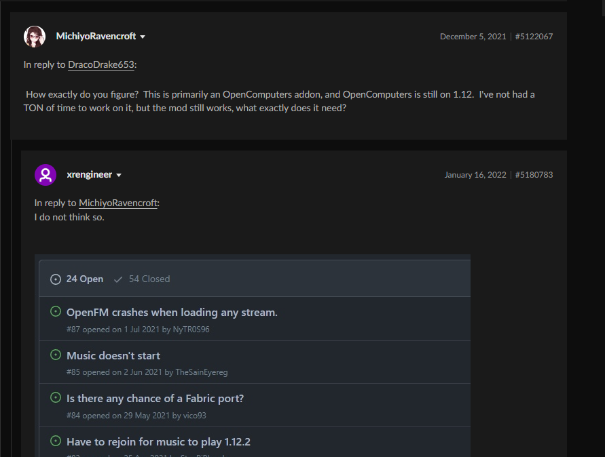Open issue 'OpenFM crashes when loading any stream.'
This screenshot has height=457, width=605.
[172, 313]
